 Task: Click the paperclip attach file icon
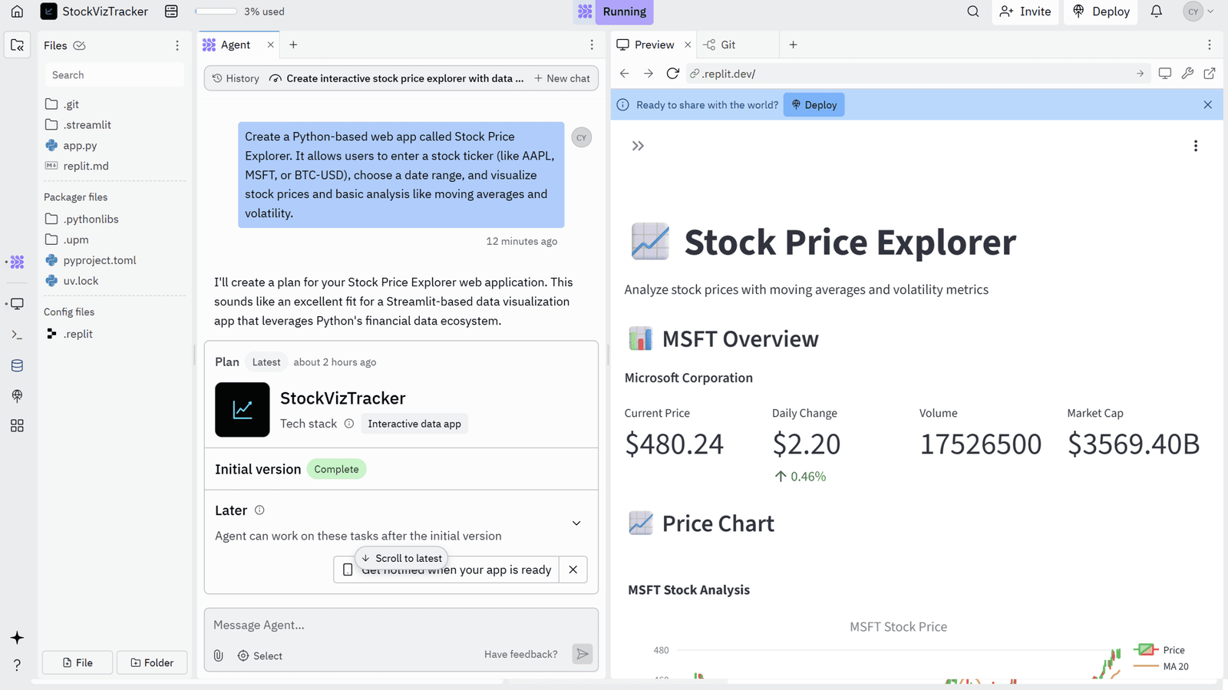click(219, 655)
